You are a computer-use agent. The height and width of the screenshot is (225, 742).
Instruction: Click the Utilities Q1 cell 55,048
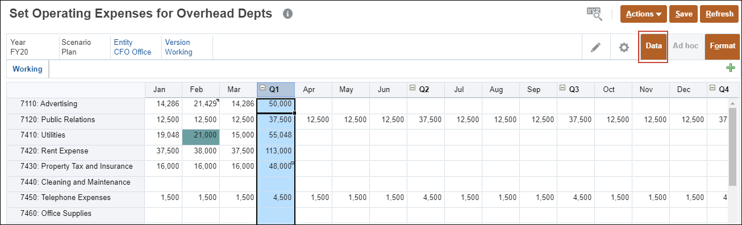point(276,136)
